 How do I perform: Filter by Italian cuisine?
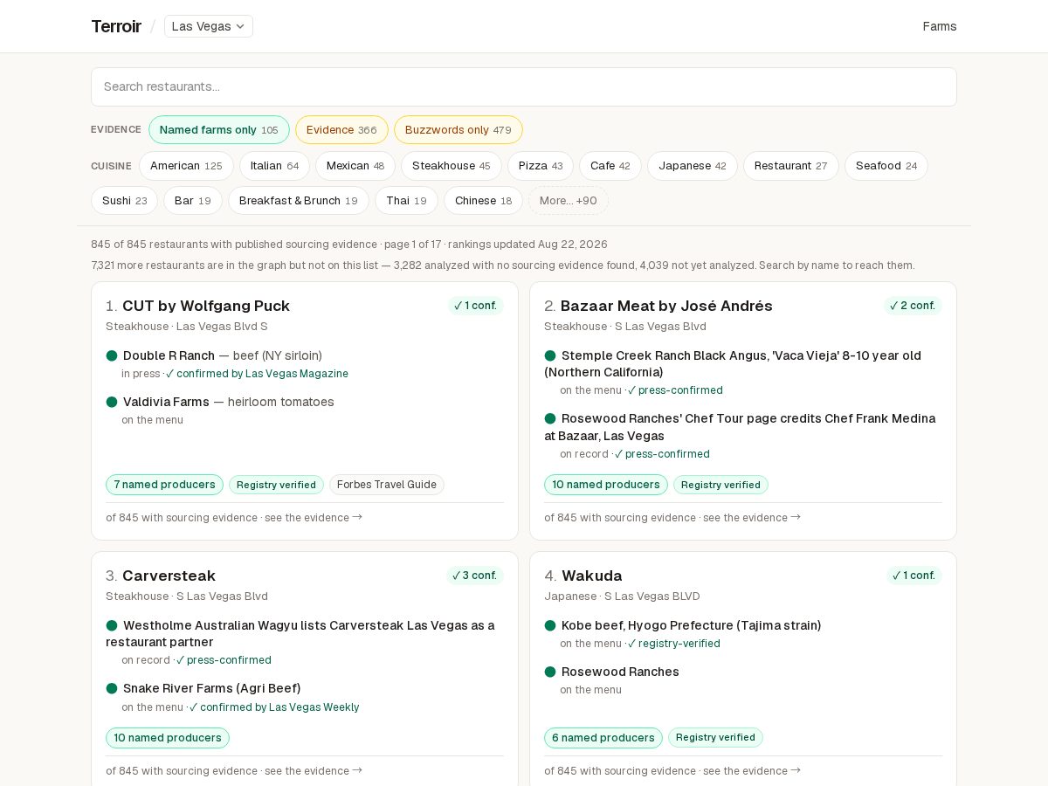click(274, 166)
